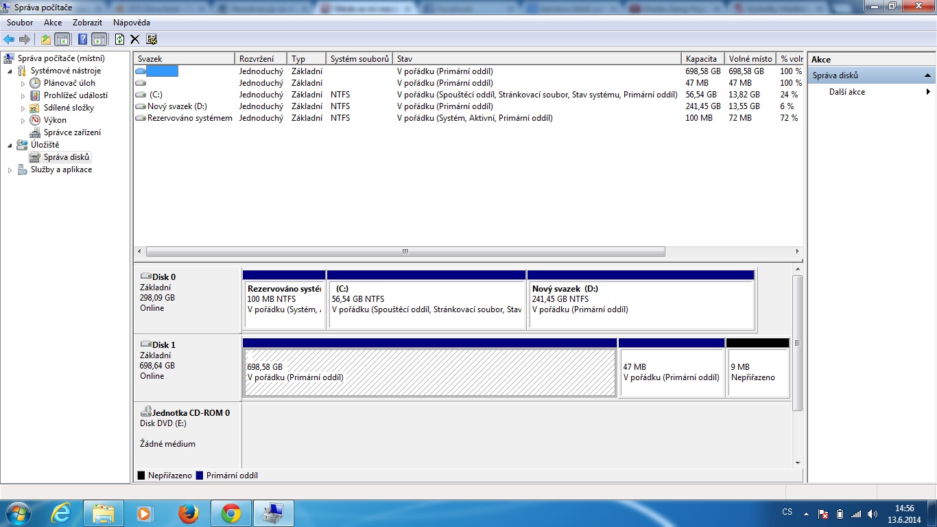Click down arrow of disk map scrollbar

click(x=797, y=463)
